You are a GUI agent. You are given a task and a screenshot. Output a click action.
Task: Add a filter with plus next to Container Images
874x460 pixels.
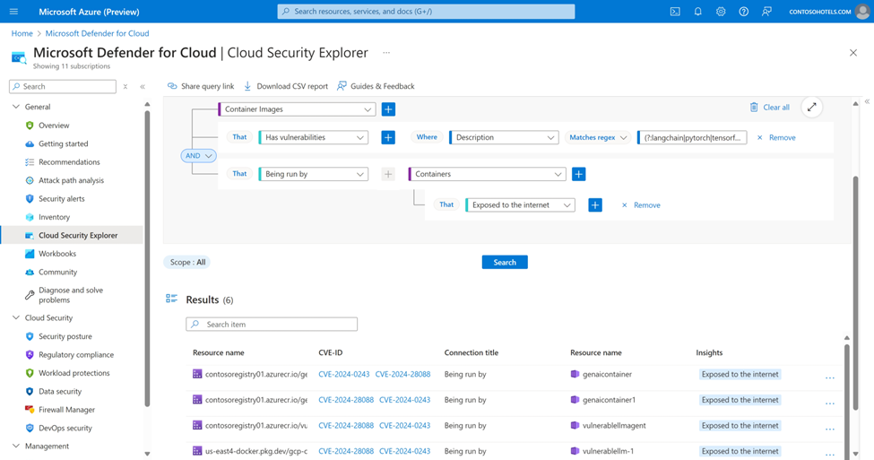point(388,109)
